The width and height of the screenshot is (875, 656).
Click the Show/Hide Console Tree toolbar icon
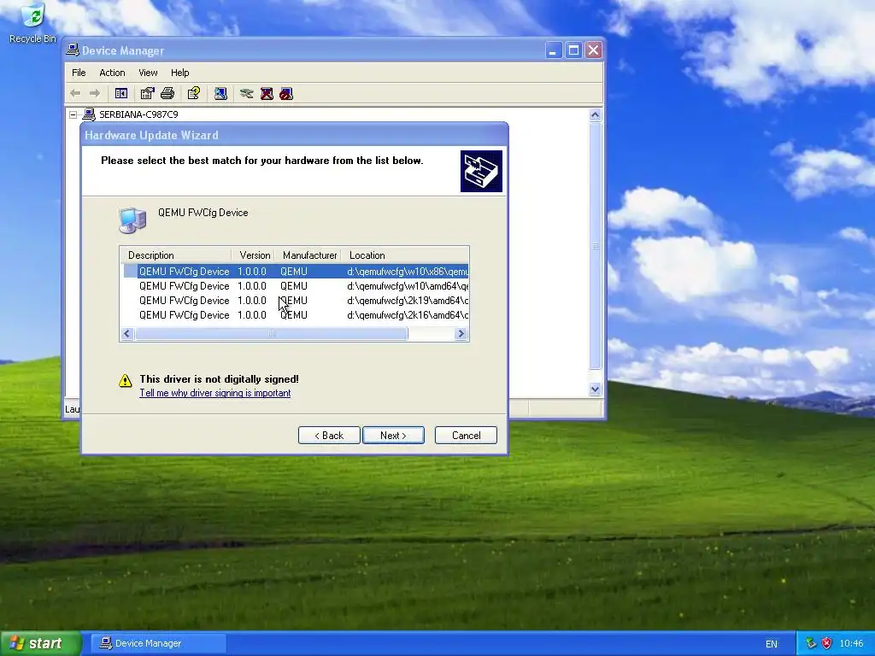click(121, 94)
